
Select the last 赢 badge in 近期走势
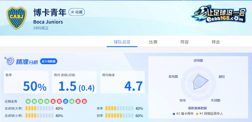[84, 101]
